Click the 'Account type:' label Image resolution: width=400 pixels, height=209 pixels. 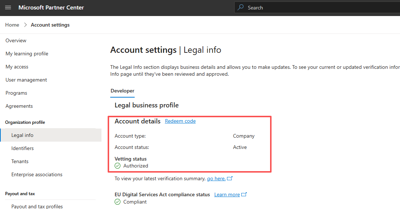[x=130, y=136]
